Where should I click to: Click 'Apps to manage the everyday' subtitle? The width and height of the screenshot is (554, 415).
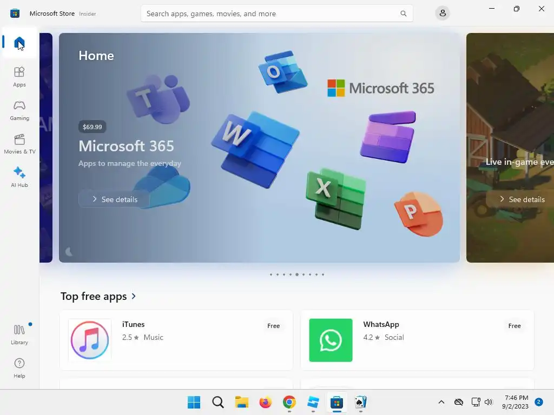pyautogui.click(x=130, y=163)
